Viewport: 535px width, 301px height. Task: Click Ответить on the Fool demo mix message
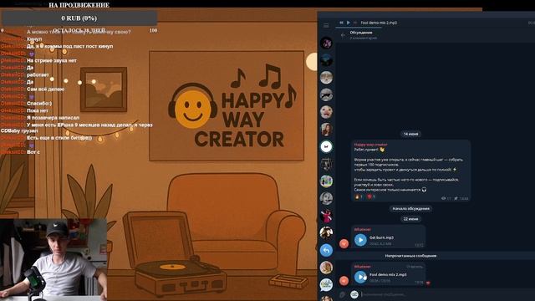[415, 267]
